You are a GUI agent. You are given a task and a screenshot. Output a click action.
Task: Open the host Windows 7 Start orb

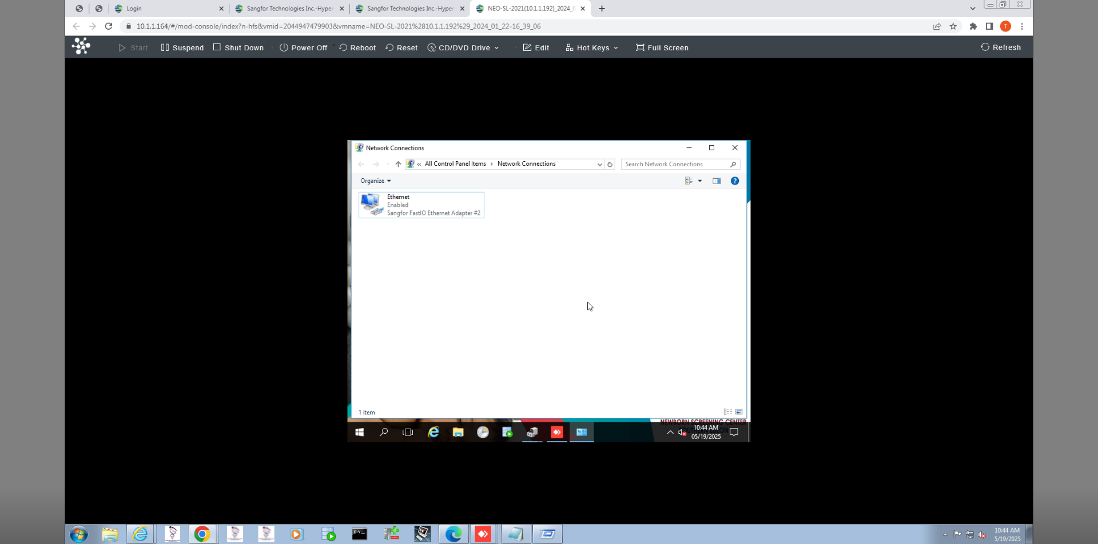(x=79, y=534)
